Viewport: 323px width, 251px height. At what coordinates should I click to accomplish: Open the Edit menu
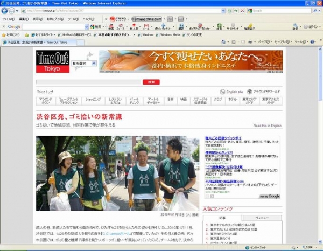click(x=24, y=19)
